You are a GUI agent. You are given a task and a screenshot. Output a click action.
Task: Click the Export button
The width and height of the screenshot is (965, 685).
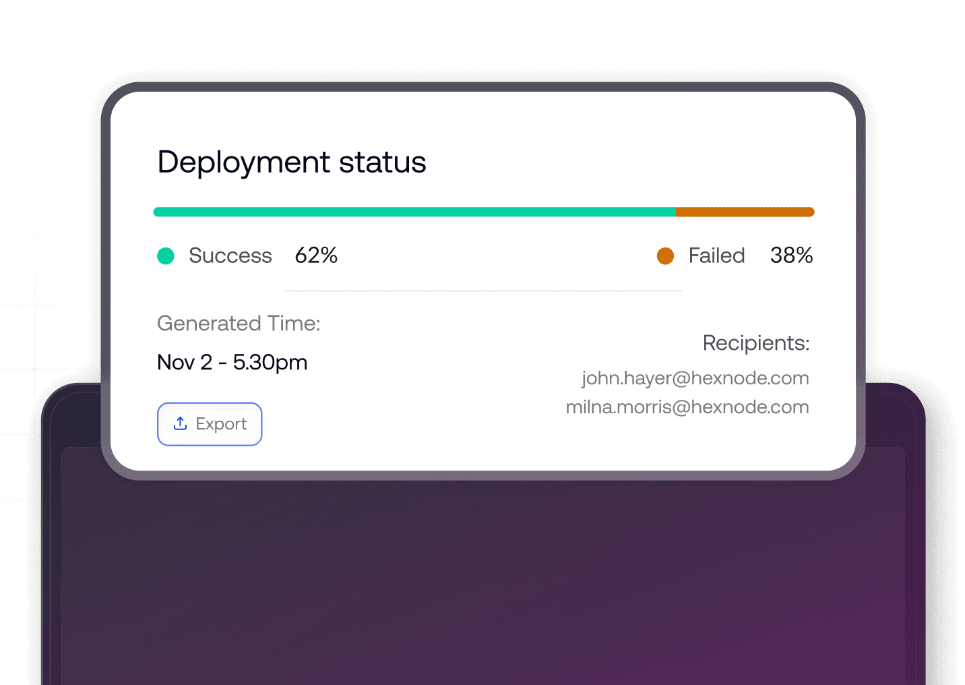tap(210, 423)
